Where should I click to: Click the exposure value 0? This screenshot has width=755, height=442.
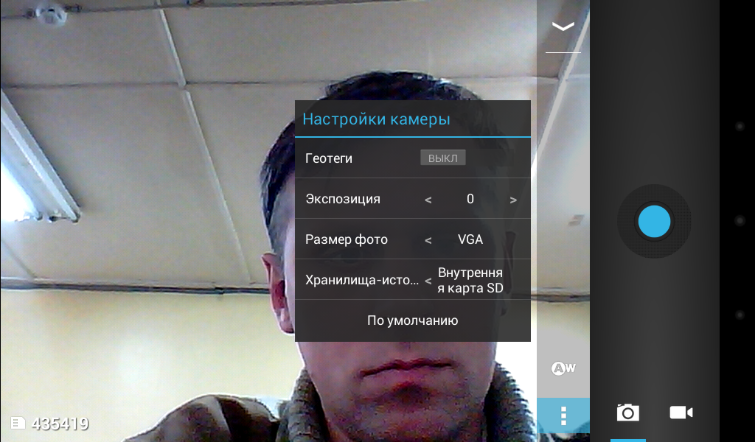point(470,199)
